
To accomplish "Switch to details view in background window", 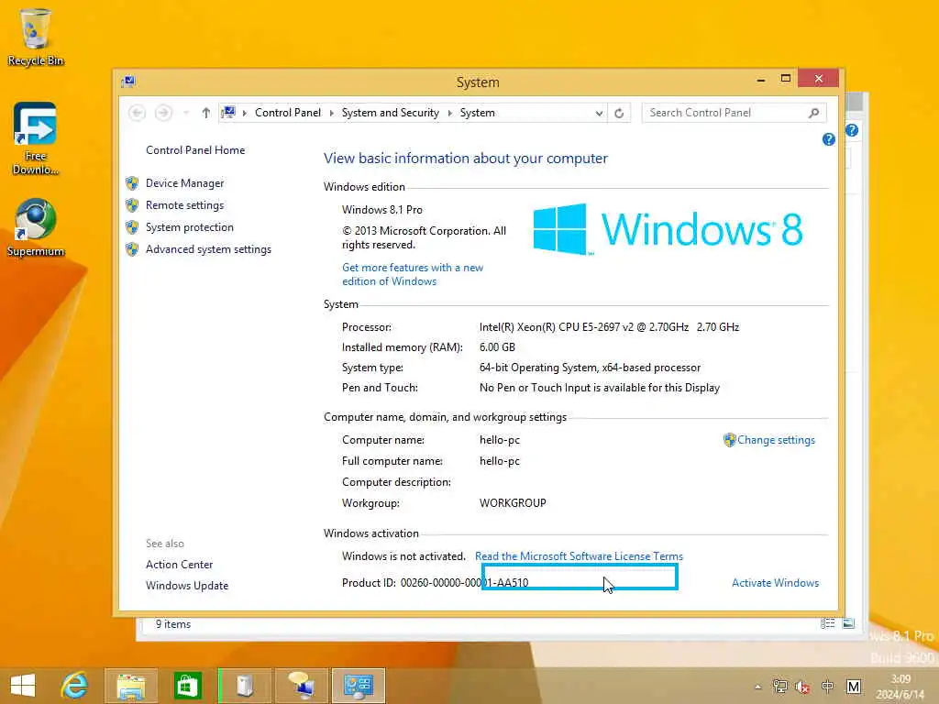I will tap(828, 623).
